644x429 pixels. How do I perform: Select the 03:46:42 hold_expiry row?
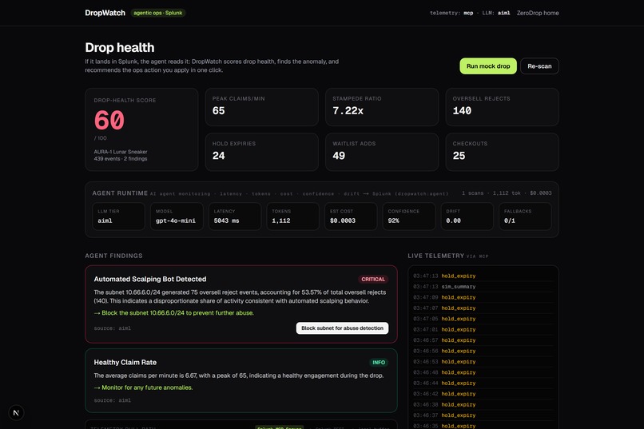[x=483, y=394]
